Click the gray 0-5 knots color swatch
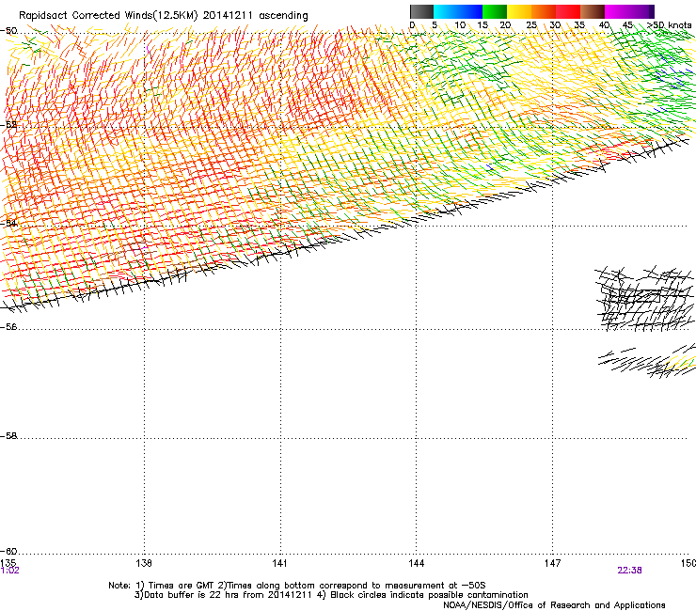The image size is (696, 611). pos(421,11)
